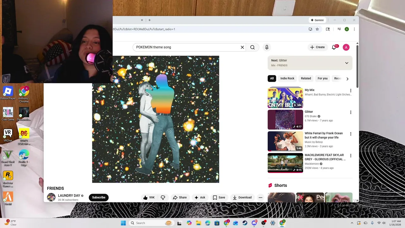Image resolution: width=405 pixels, height=228 pixels.
Task: Click the Share button
Action: (180, 197)
